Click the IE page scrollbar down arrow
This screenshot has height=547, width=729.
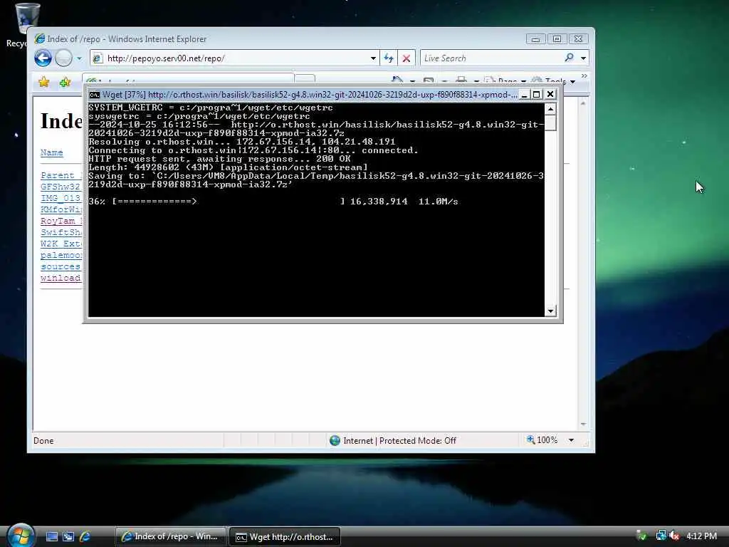coord(583,424)
